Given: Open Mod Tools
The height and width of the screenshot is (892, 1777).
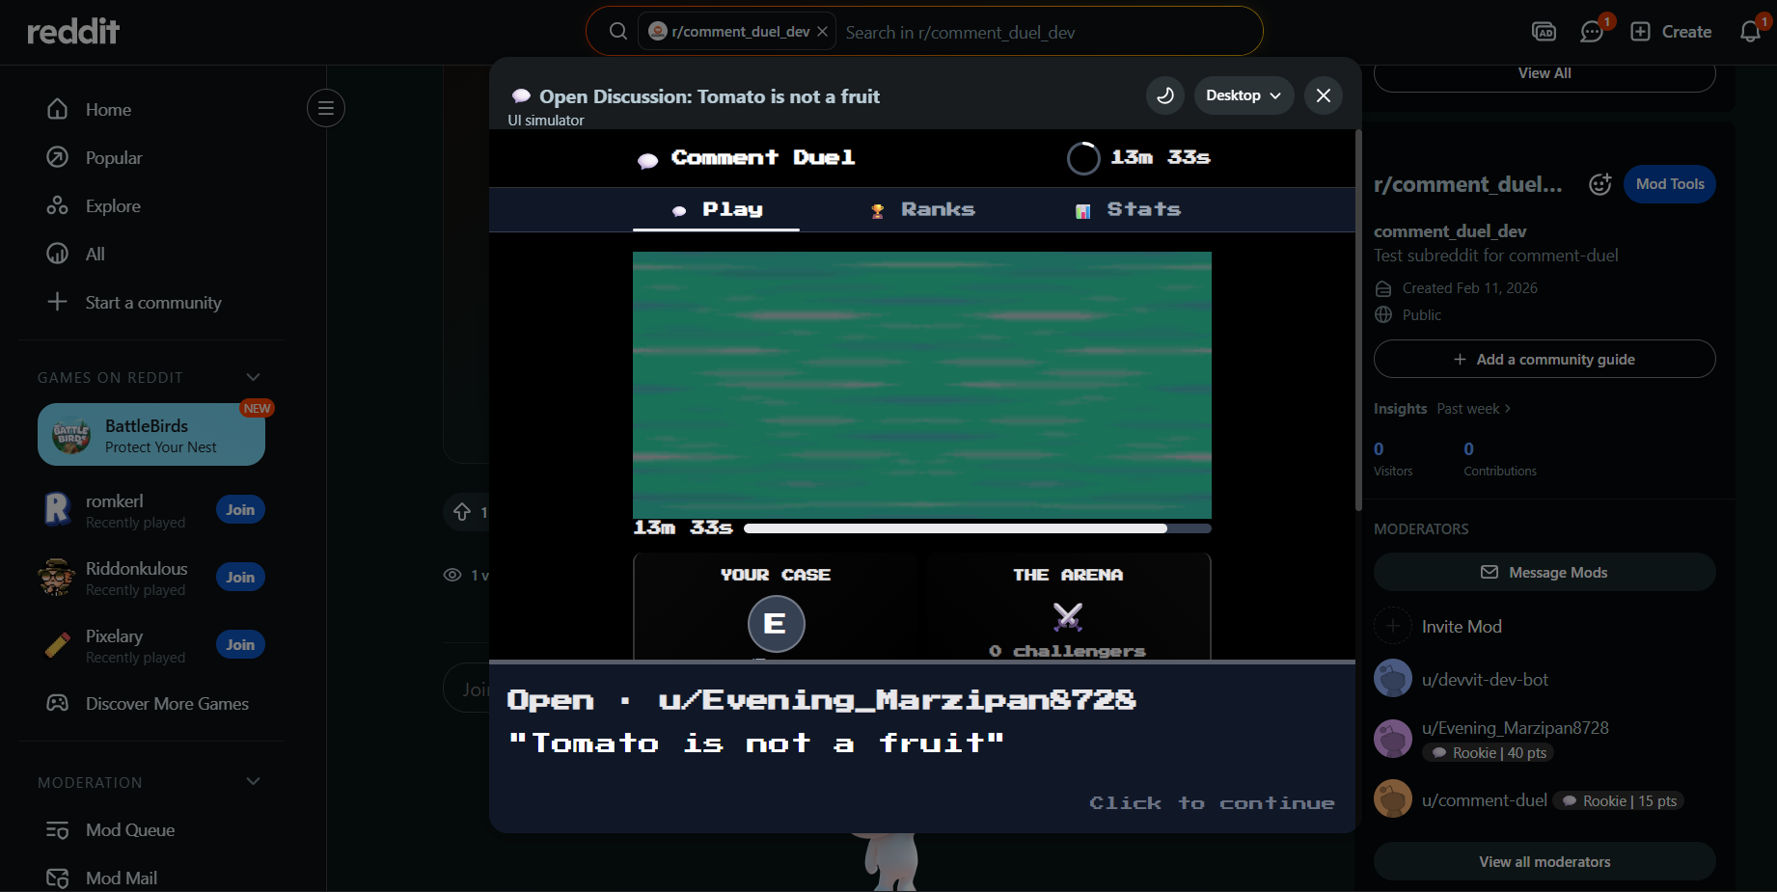Looking at the screenshot, I should pyautogui.click(x=1670, y=184).
